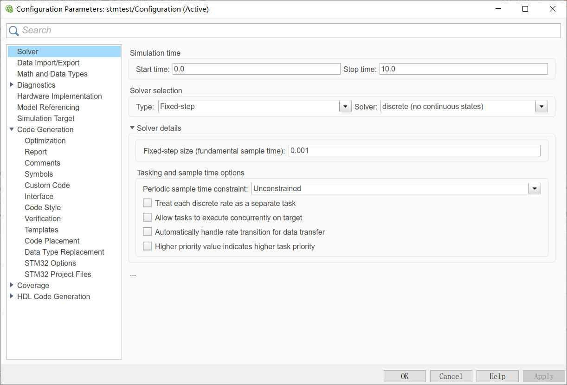
Task: Select HDL Code Generation in the tree
Action: pos(54,296)
